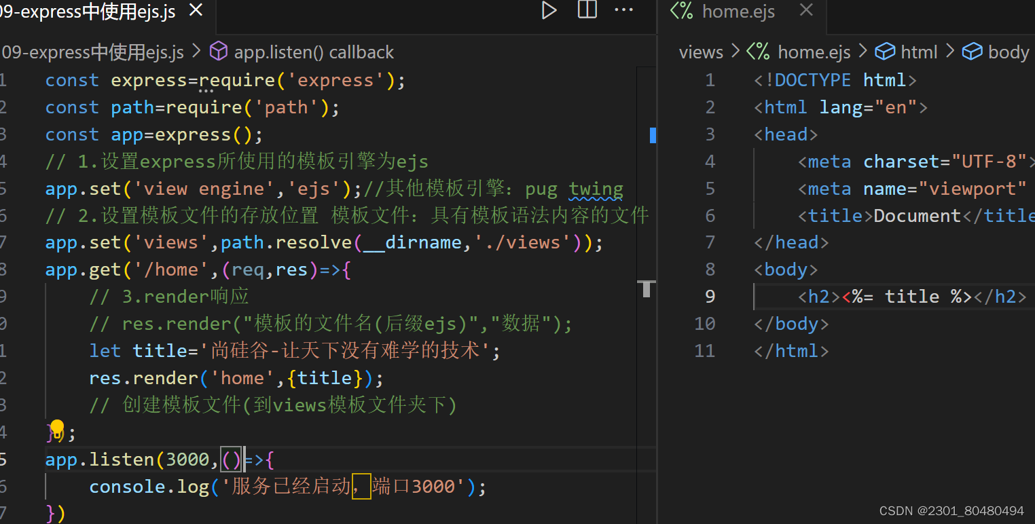Split the editor with the split icon
The width and height of the screenshot is (1035, 524).
point(587,10)
